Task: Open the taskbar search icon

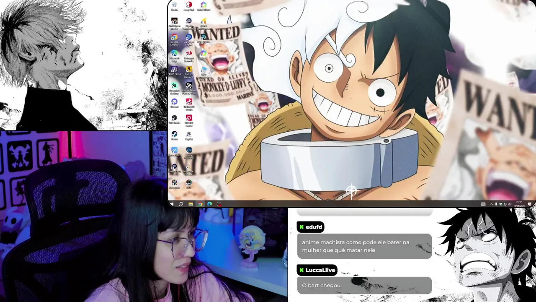Action: pos(181,204)
